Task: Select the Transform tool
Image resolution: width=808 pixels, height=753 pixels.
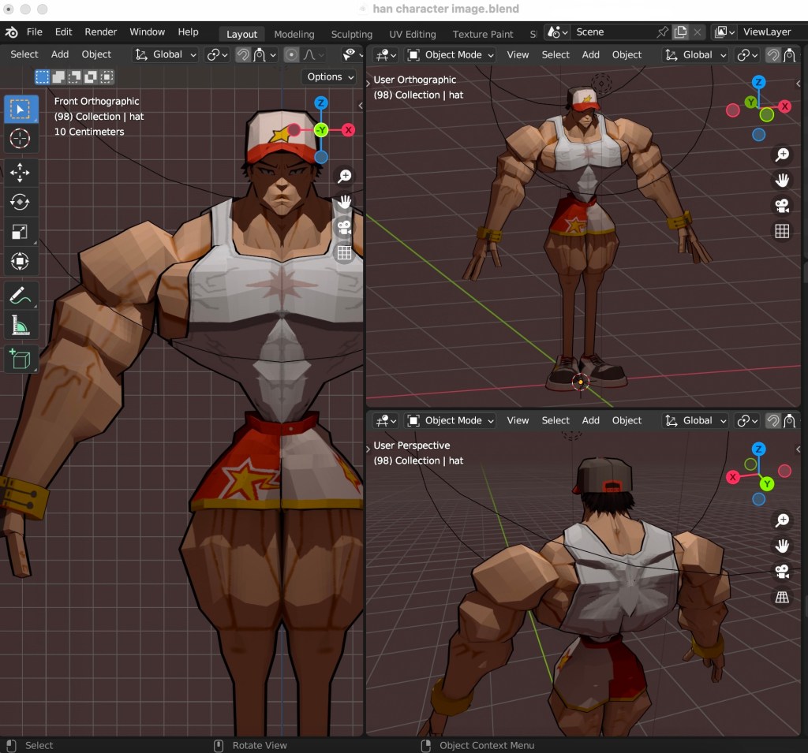Action: click(x=20, y=261)
